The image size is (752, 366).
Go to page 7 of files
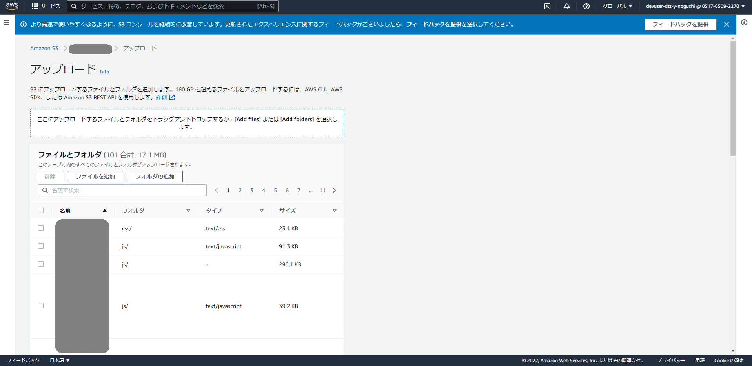(x=299, y=190)
